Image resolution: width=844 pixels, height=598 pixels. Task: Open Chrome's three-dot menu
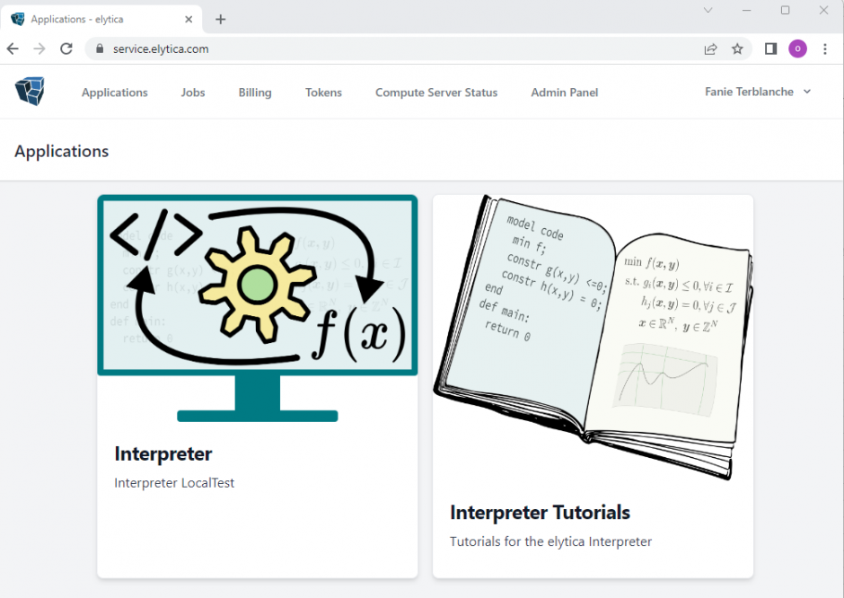(x=825, y=49)
